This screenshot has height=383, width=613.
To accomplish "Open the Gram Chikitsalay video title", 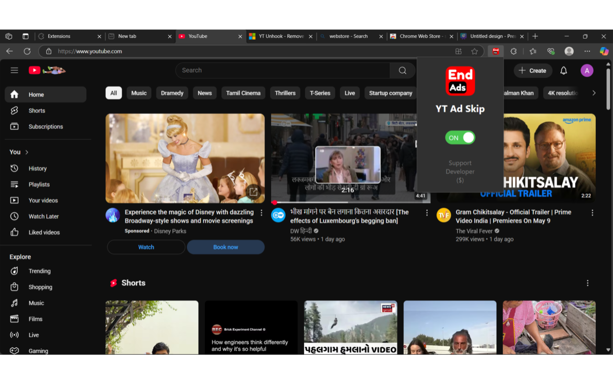I will 513,216.
